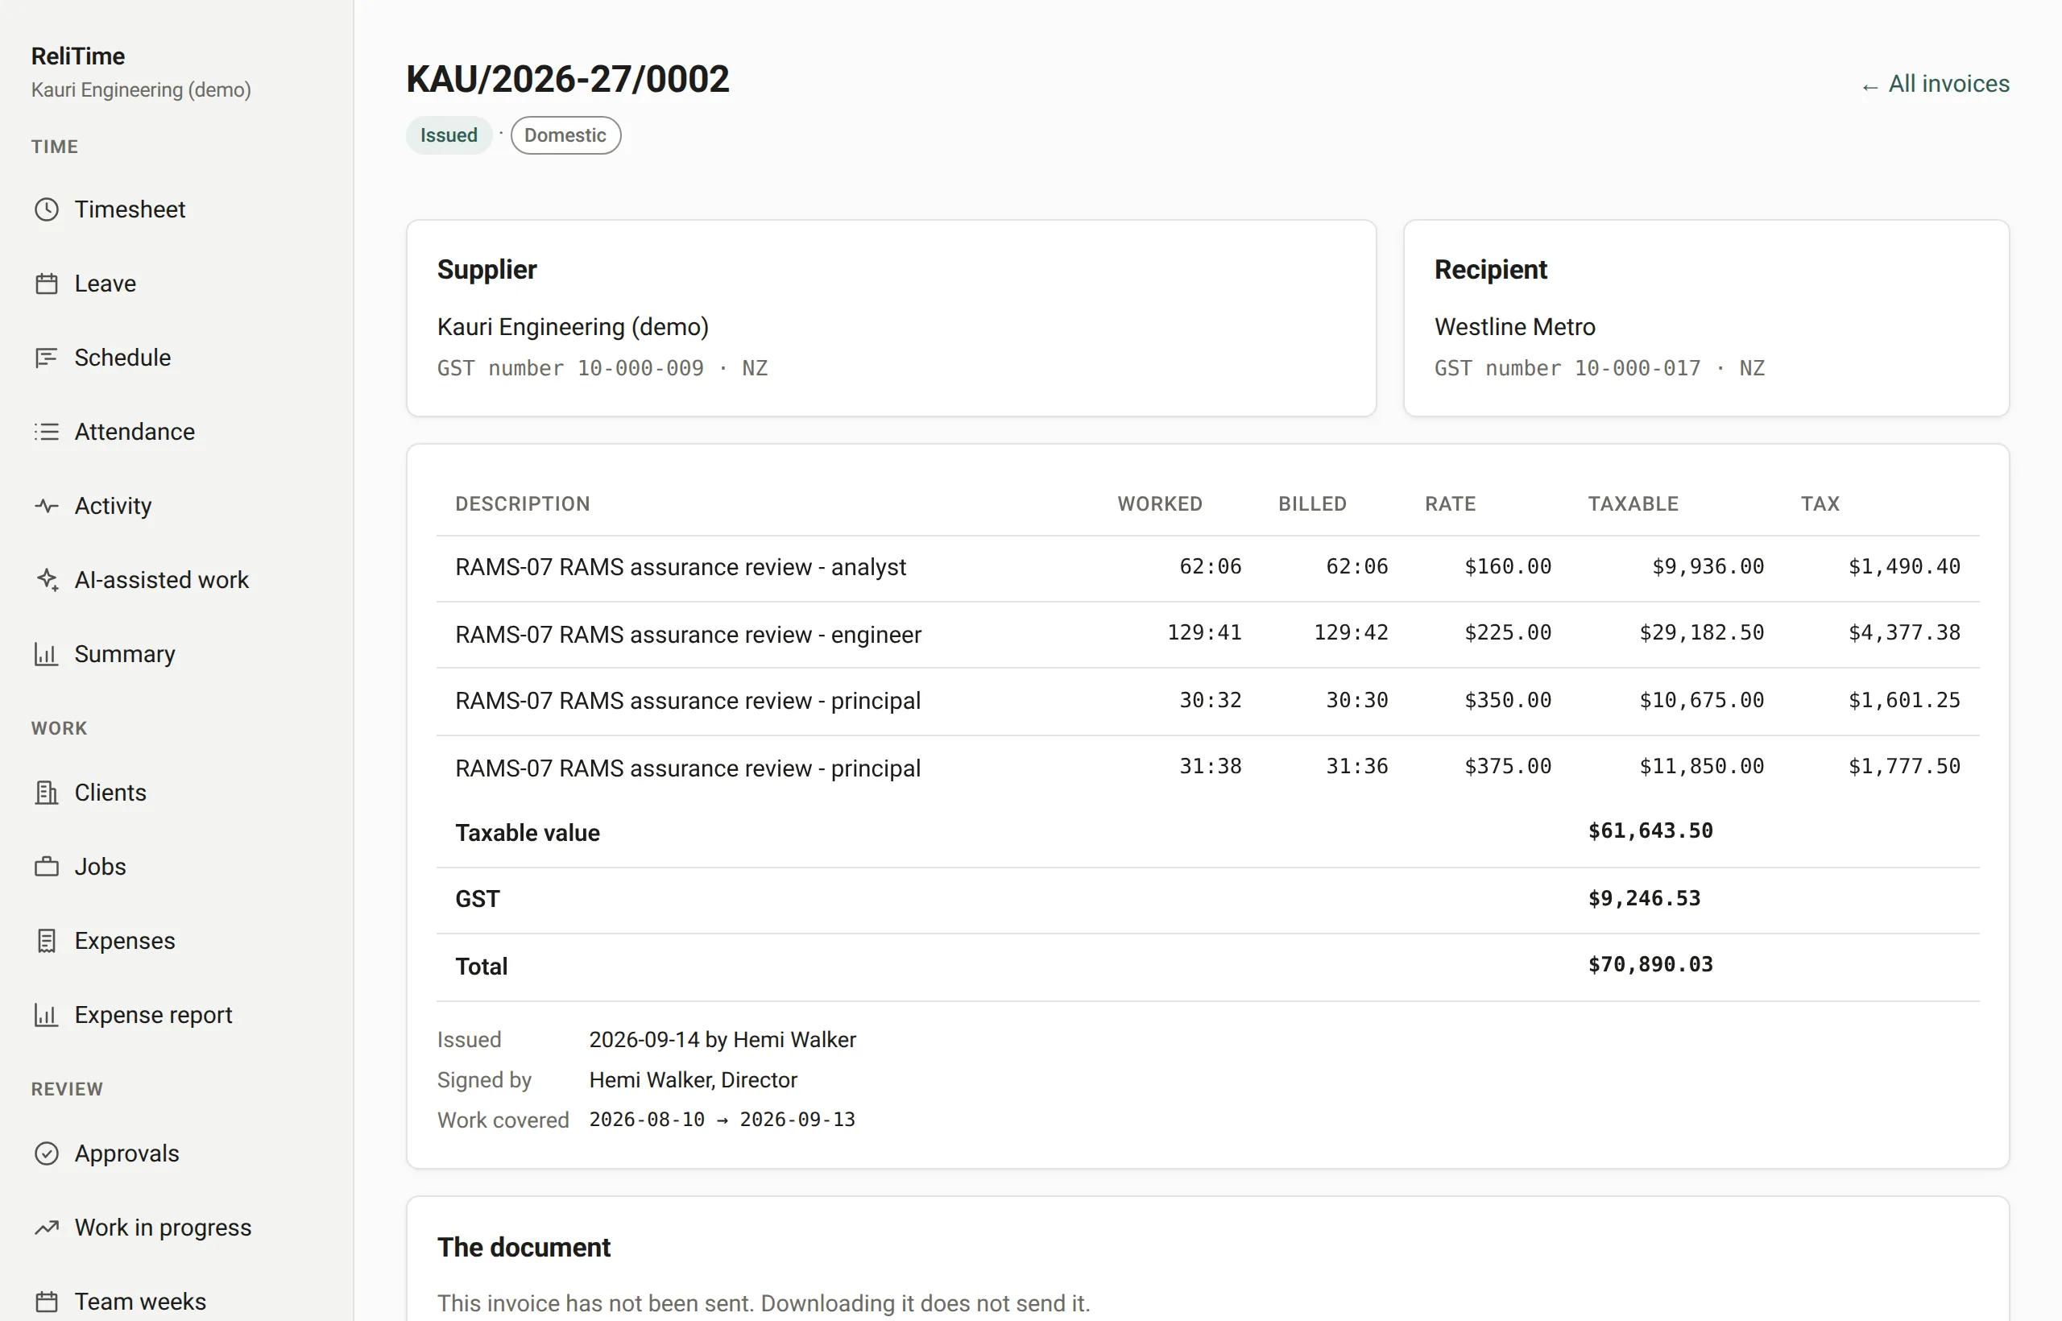Open the Expense report page
This screenshot has width=2062, height=1321.
coord(154,1015)
